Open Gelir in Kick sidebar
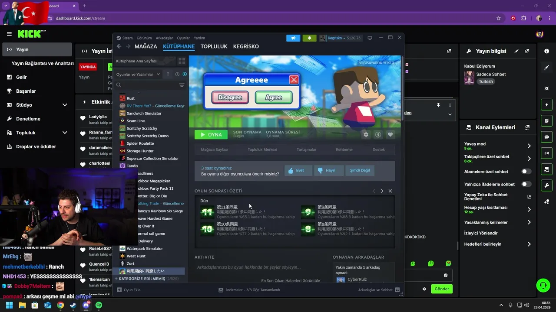The width and height of the screenshot is (556, 312). click(x=37, y=77)
